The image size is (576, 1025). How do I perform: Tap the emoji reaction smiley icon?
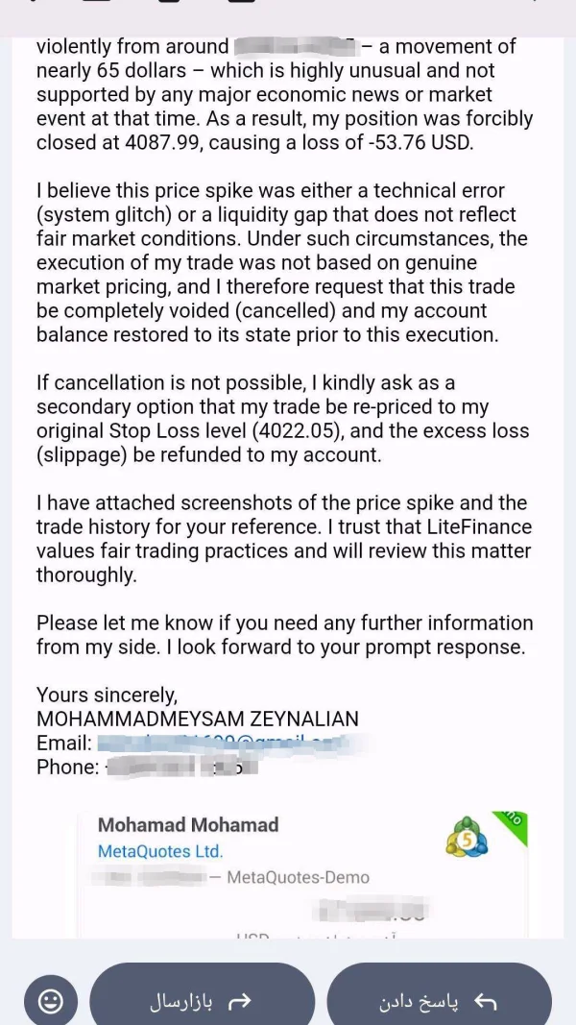pyautogui.click(x=50, y=999)
